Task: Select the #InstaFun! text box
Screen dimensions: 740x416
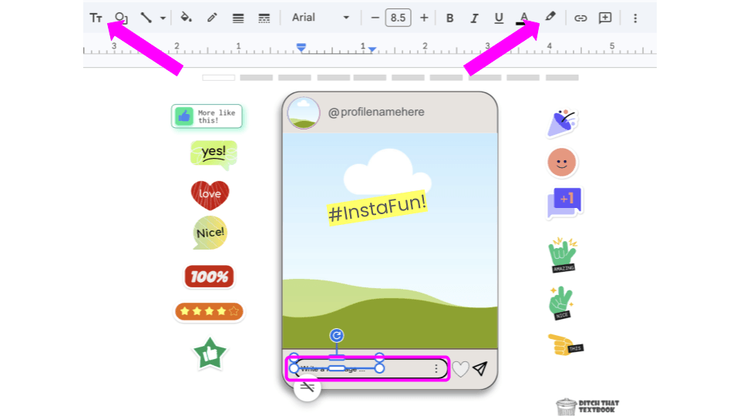Action: pyautogui.click(x=377, y=208)
